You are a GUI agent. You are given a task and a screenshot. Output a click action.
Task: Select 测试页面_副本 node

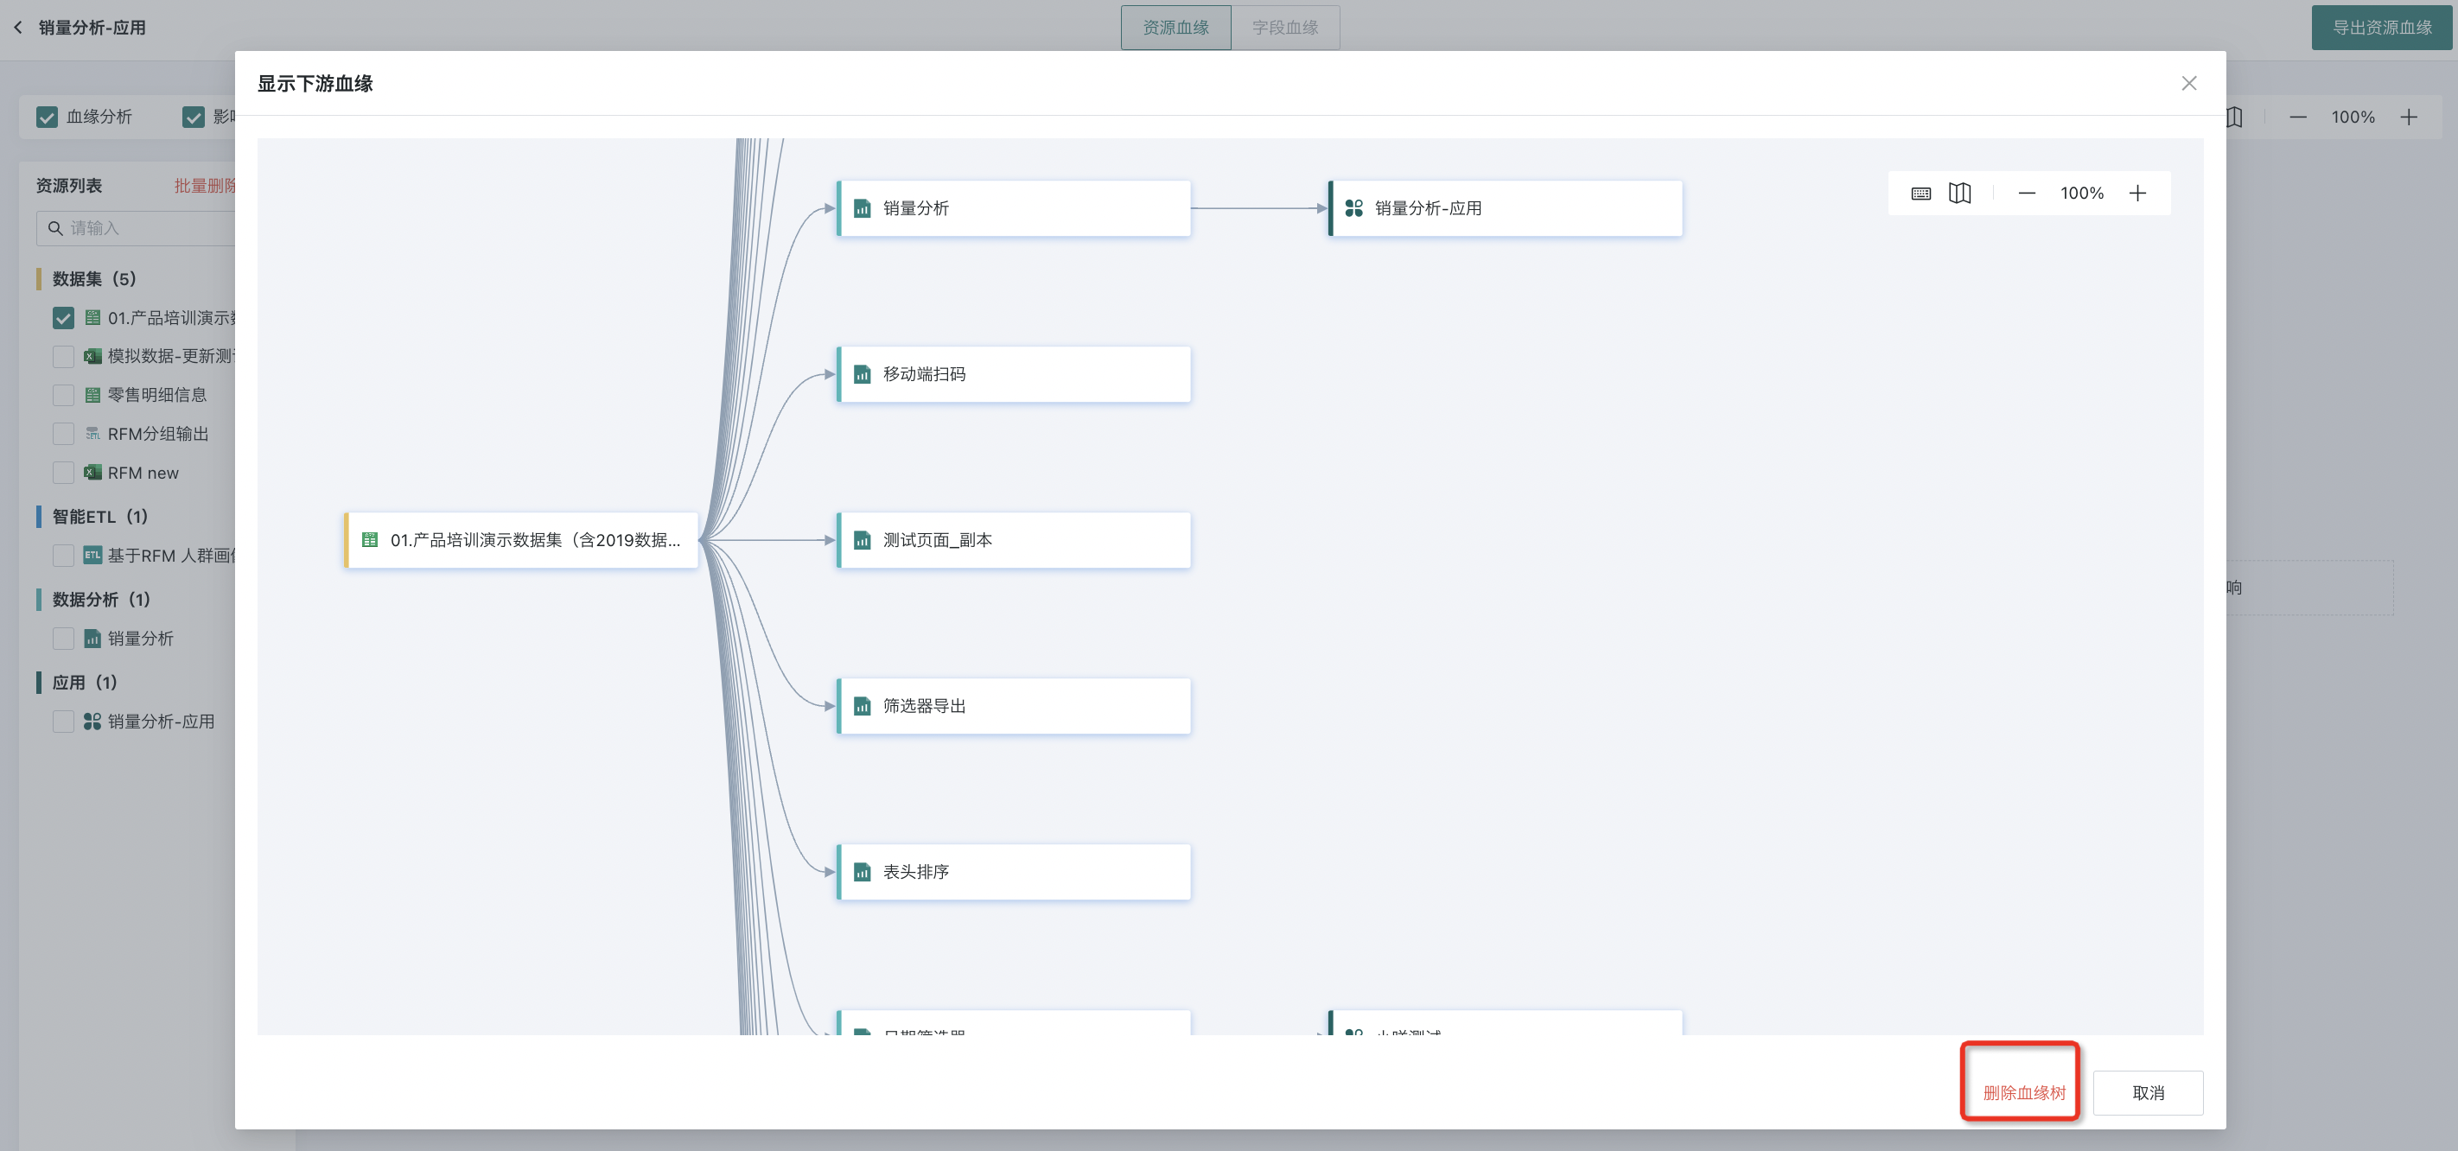1013,540
